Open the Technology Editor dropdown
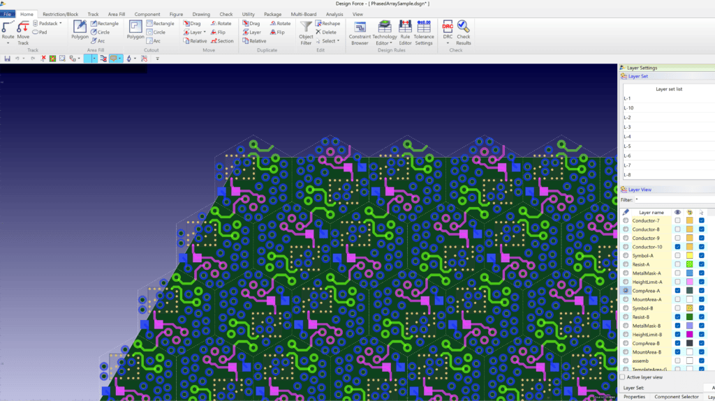Screen dimensions: 715x401 coord(391,43)
